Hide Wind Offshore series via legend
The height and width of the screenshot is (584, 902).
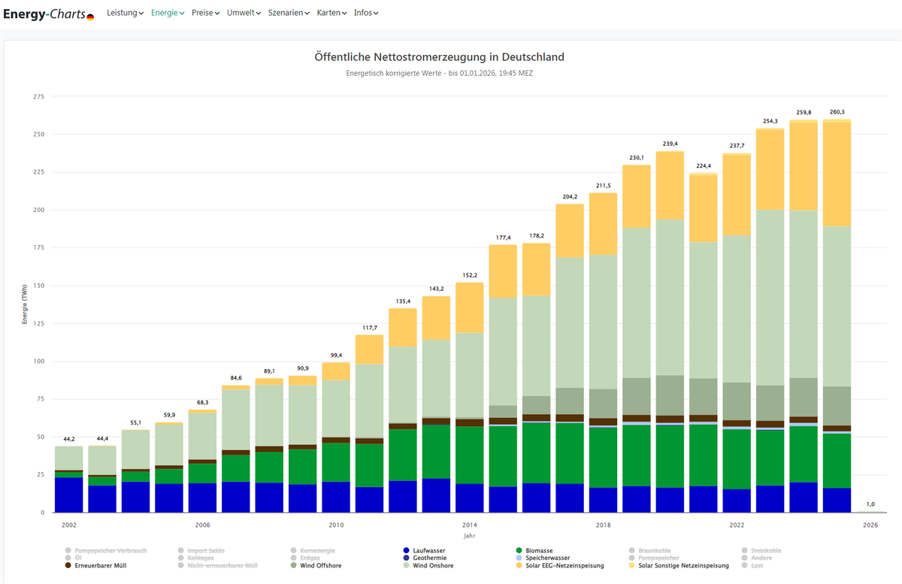tap(315, 565)
